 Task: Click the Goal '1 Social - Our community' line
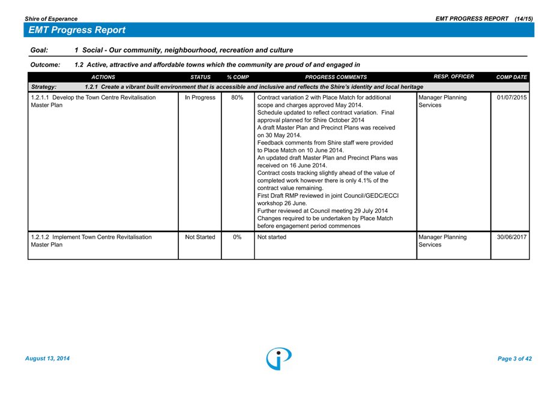tap(184, 50)
